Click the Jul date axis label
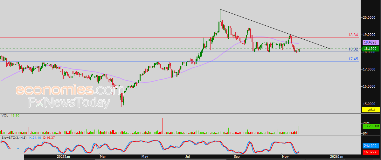The height and width of the screenshot is (160, 381). click(x=187, y=157)
